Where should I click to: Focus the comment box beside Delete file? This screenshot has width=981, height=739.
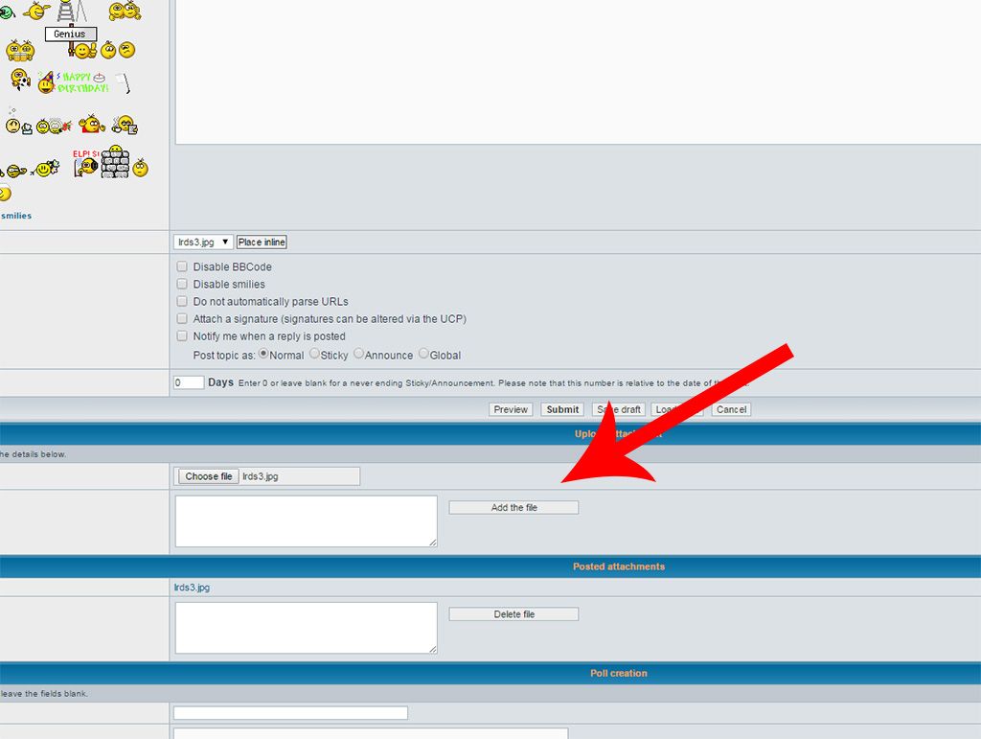point(306,628)
